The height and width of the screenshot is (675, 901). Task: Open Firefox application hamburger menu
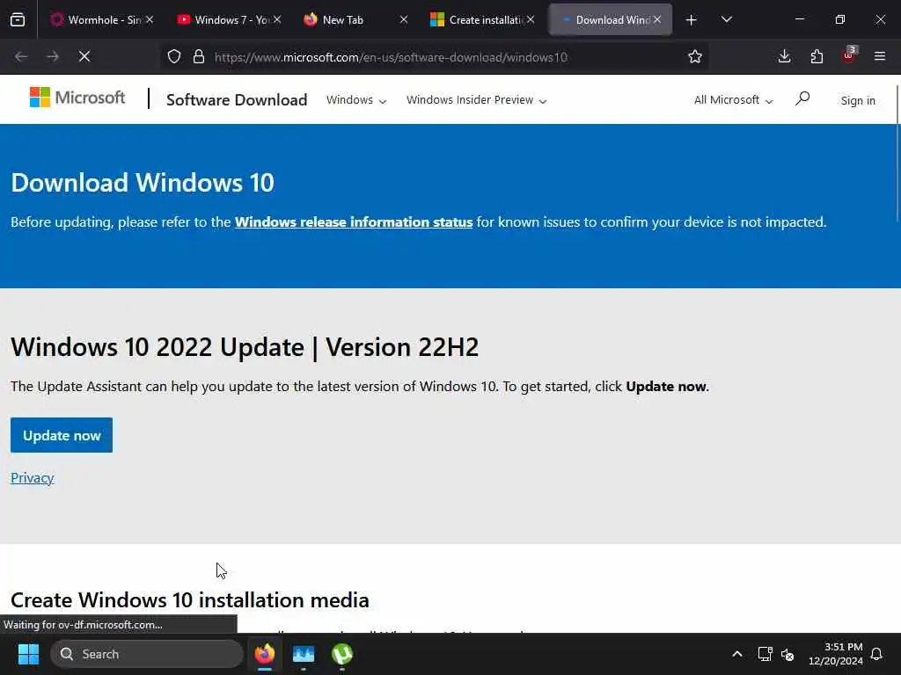click(x=880, y=56)
